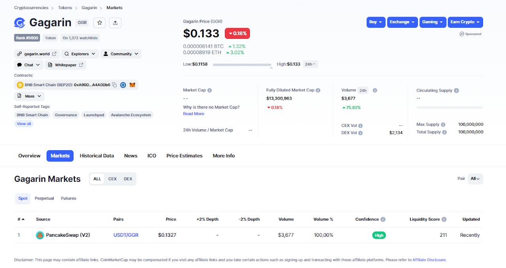The height and width of the screenshot is (268, 506).
Task: Click the High confidence badge
Action: (379, 235)
